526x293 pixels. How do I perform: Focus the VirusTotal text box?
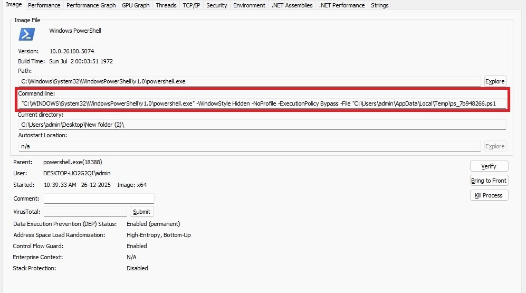tap(85, 212)
